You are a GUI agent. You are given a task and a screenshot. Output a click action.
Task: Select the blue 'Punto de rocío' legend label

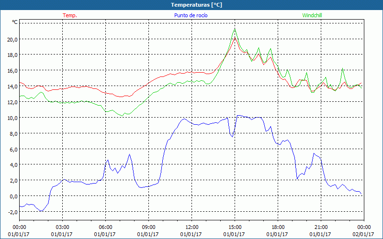191,15
